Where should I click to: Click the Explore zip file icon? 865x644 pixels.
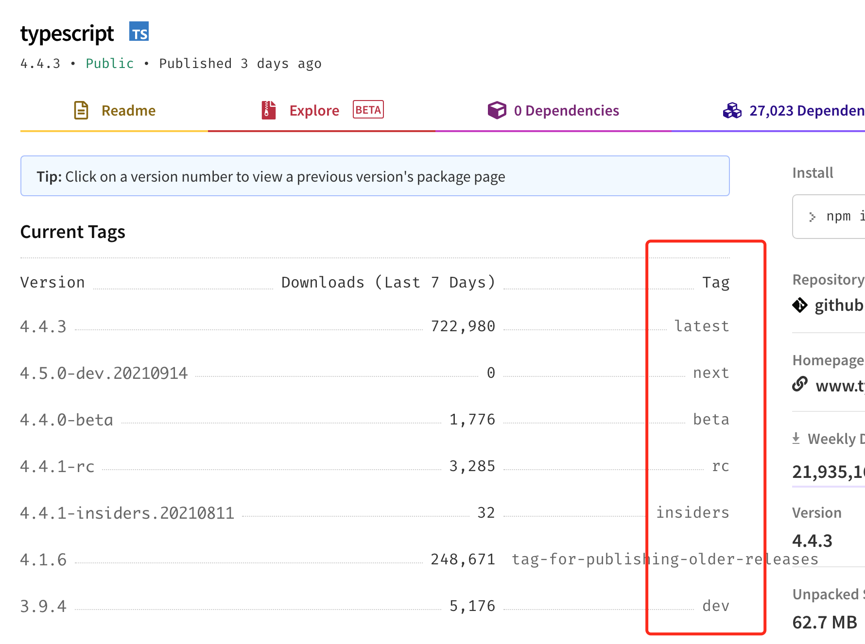pyautogui.click(x=269, y=110)
